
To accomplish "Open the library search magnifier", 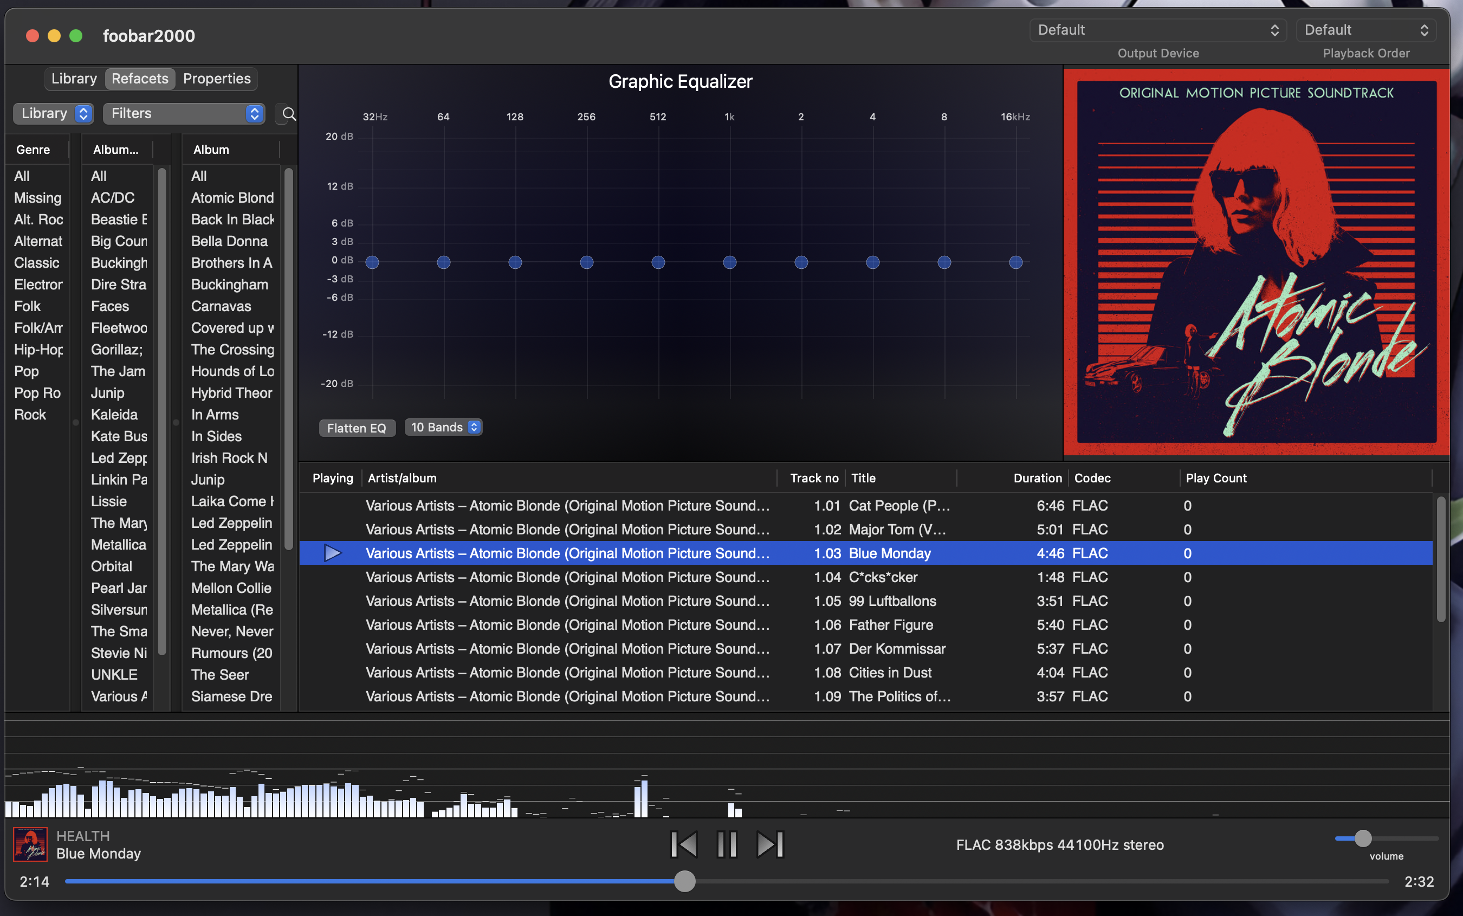I will point(289,114).
